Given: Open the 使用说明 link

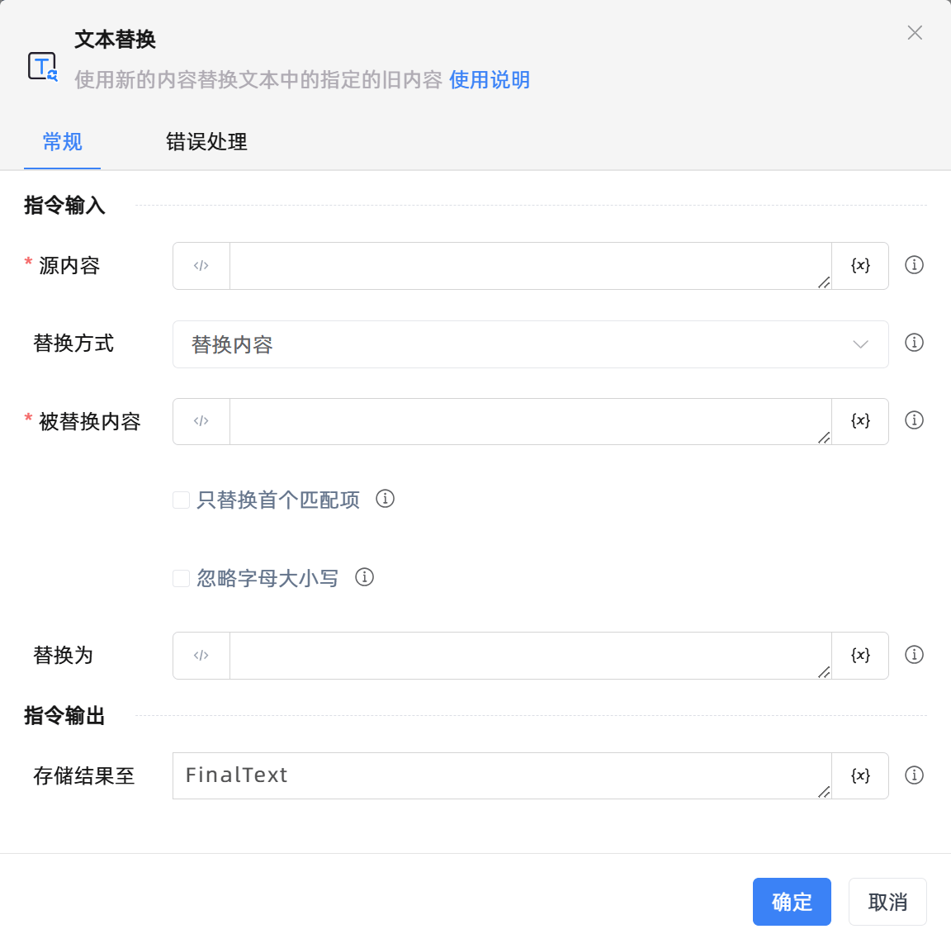Looking at the screenshot, I should pyautogui.click(x=490, y=80).
